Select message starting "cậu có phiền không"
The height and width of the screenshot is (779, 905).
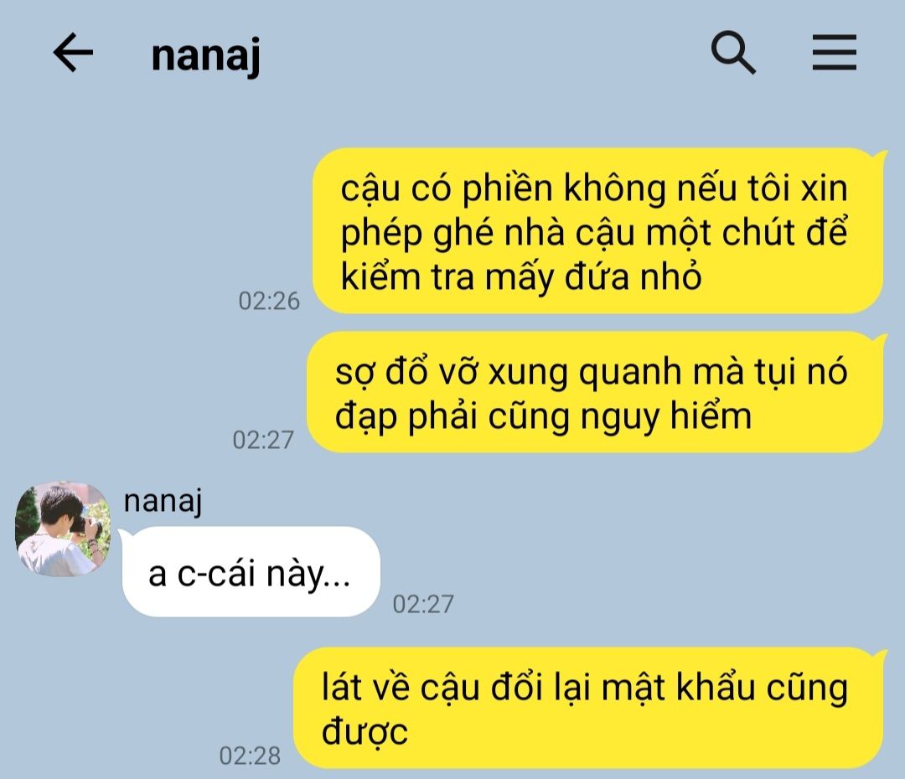pyautogui.click(x=597, y=231)
